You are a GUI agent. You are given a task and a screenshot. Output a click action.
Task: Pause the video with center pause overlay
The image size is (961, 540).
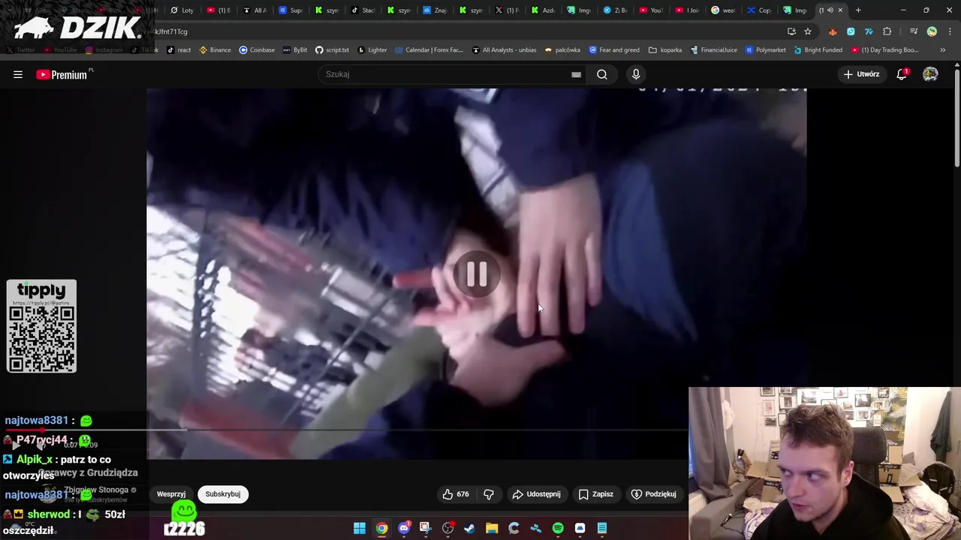pyautogui.click(x=477, y=274)
